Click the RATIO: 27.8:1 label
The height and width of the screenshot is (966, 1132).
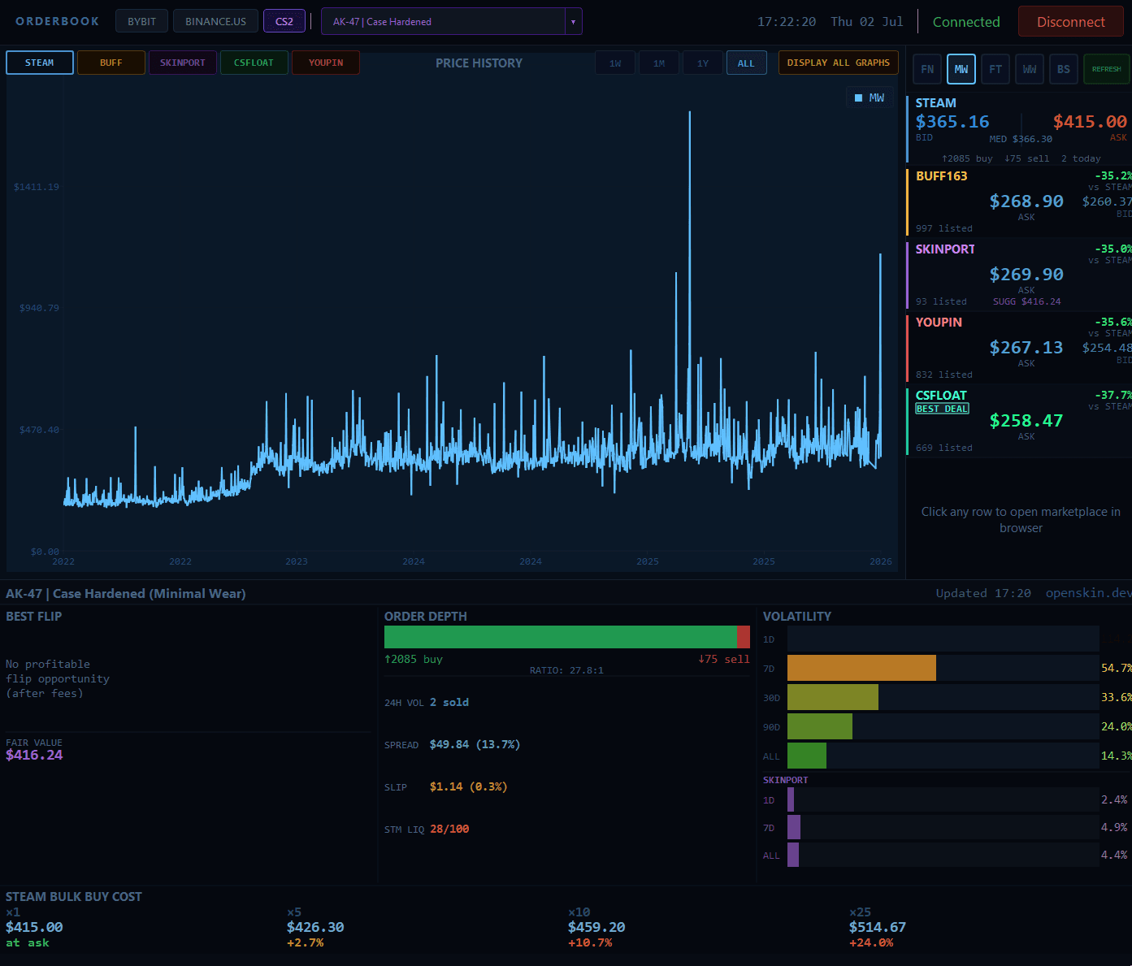566,670
